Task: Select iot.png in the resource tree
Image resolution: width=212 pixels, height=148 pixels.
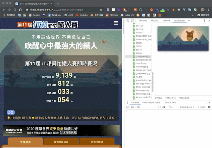Action: tap(139, 77)
